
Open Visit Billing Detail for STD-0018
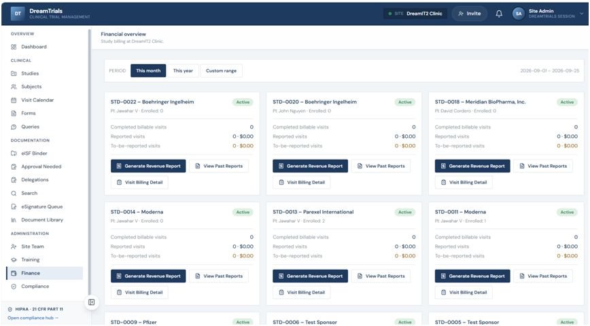[464, 183]
